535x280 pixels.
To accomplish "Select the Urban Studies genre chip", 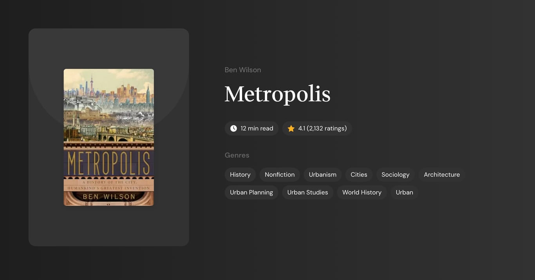I will pos(307,192).
